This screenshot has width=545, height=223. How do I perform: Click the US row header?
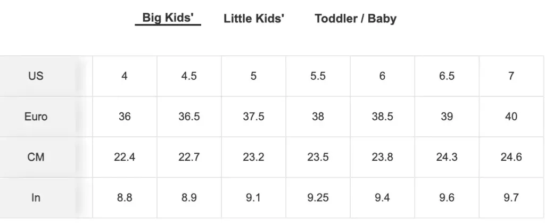pyautogui.click(x=36, y=76)
